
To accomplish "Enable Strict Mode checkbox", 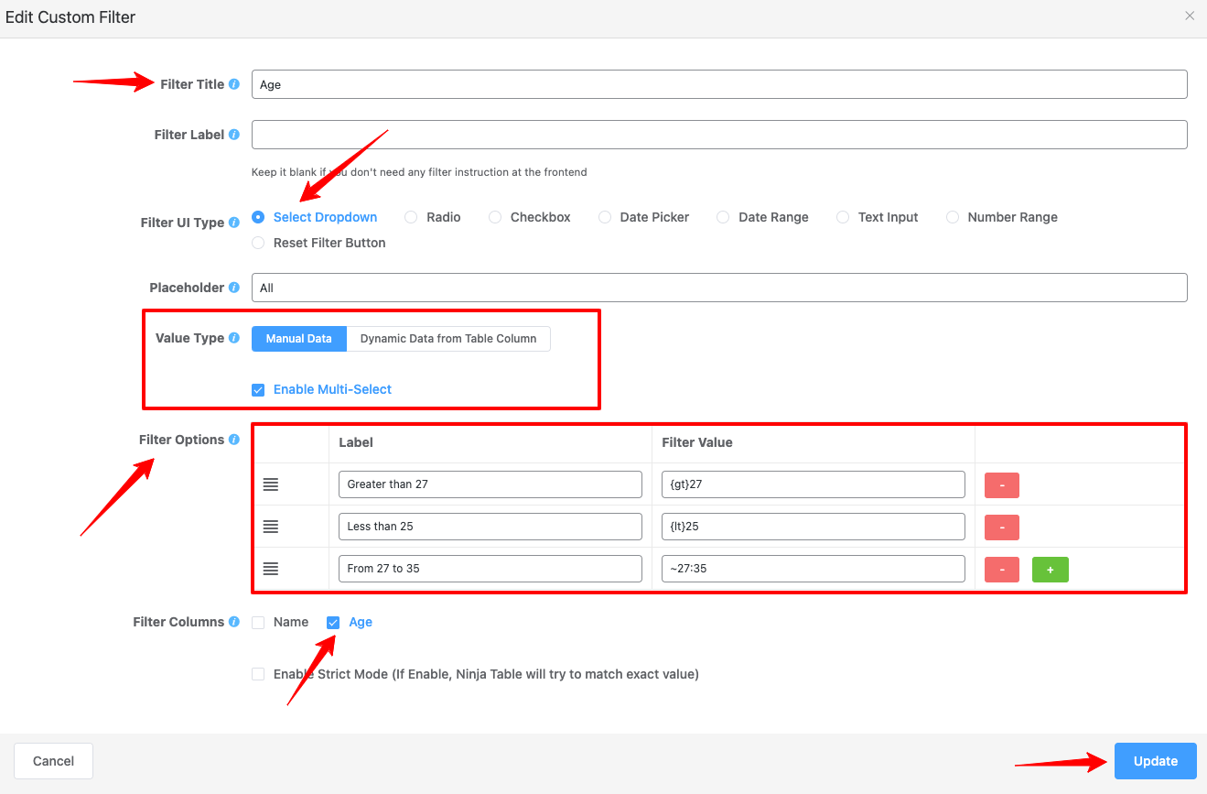I will [x=258, y=674].
